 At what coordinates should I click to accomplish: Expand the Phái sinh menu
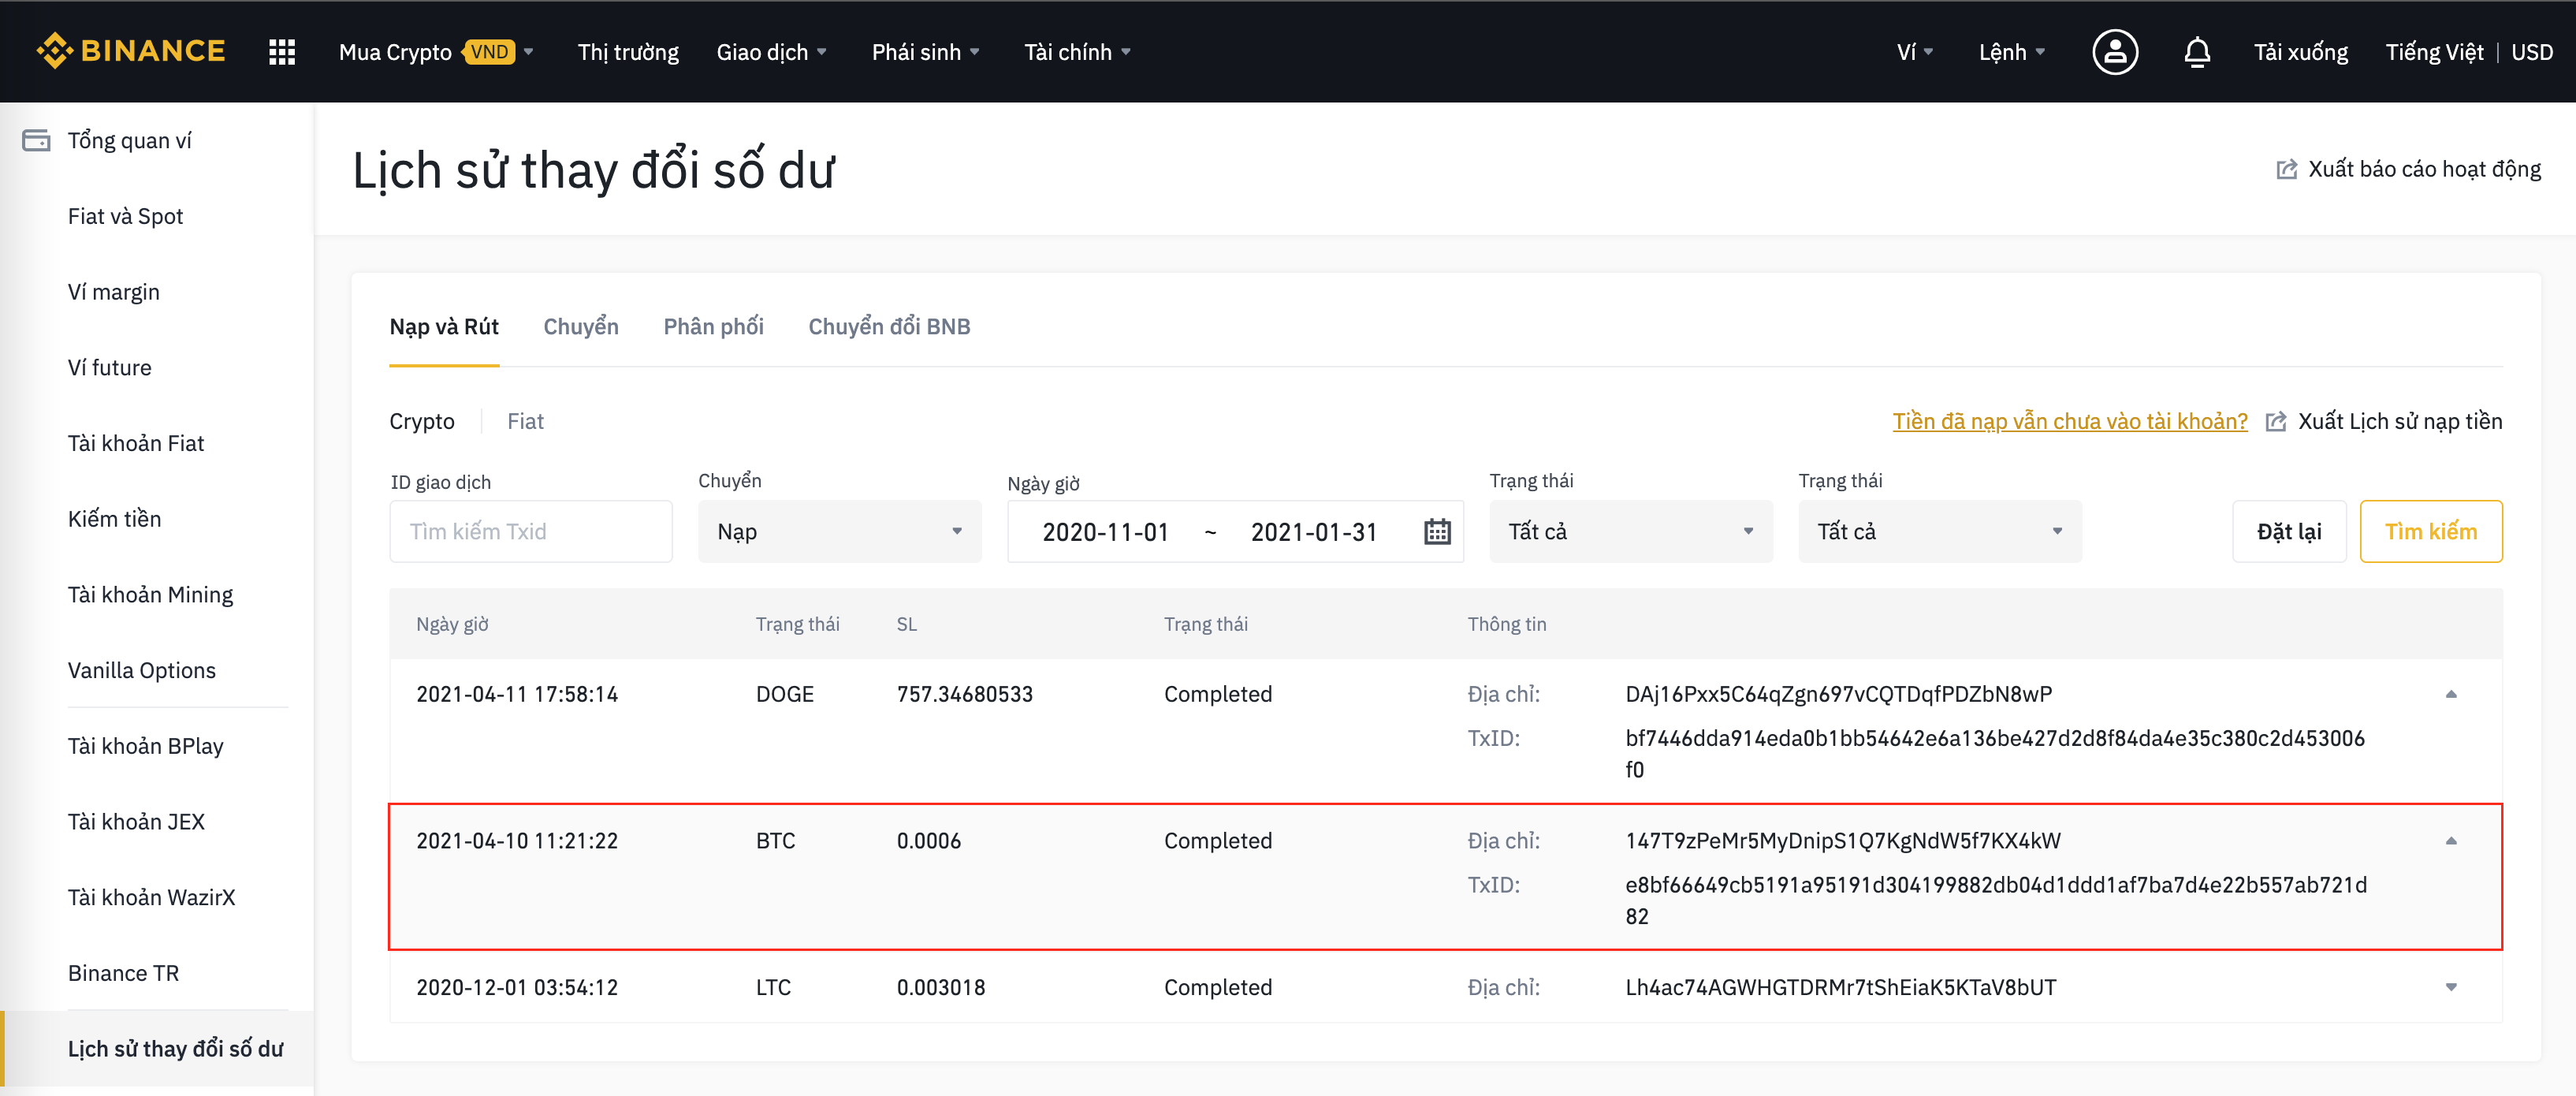tap(925, 52)
